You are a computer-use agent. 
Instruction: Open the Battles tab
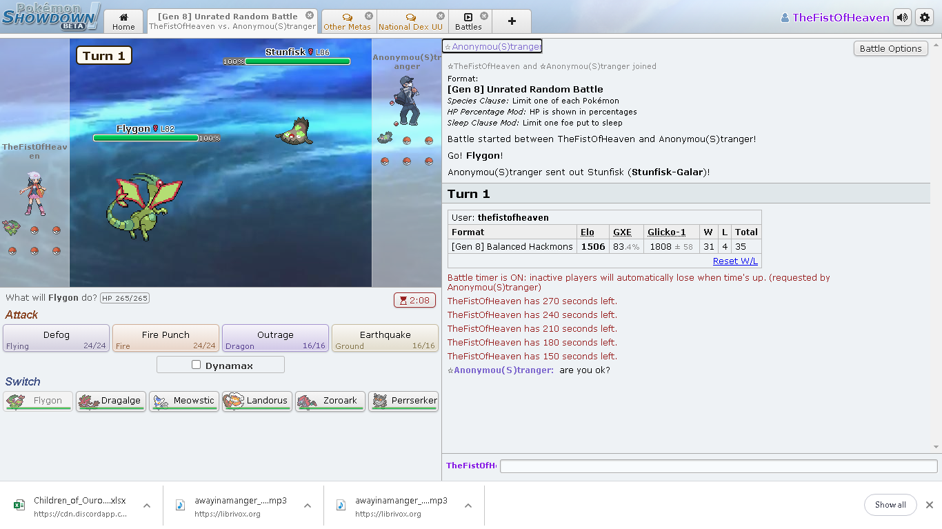(468, 21)
